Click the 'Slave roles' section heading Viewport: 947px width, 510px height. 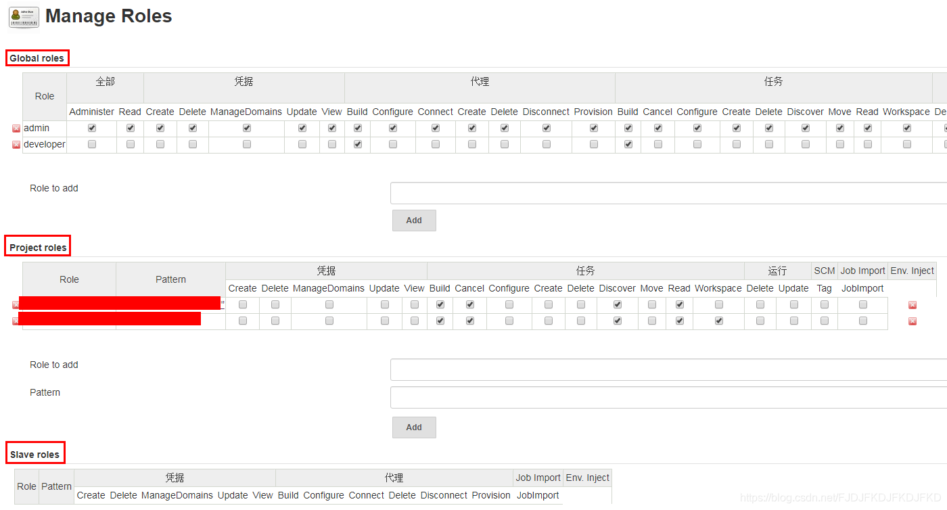pyautogui.click(x=35, y=455)
